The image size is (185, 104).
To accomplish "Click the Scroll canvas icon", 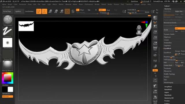I will click(x=155, y=26).
